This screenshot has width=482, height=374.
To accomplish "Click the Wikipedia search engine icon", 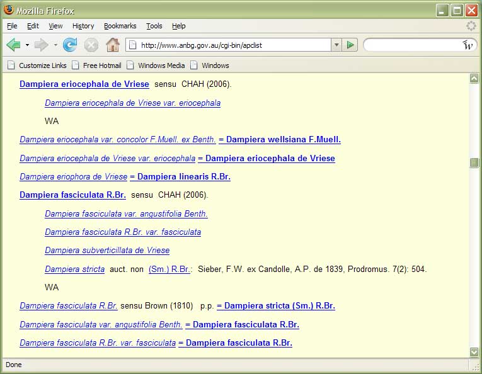I will (468, 45).
